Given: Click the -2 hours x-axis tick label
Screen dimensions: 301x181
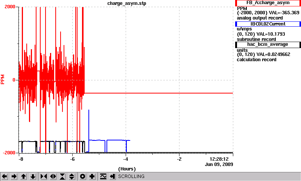Looking at the screenshot, I should click(179, 159).
